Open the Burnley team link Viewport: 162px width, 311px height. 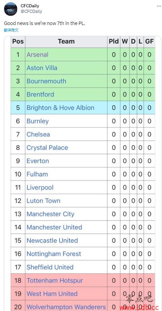(38, 121)
